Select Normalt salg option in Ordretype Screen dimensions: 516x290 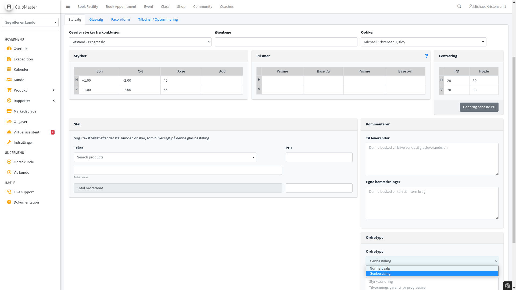pos(379,268)
